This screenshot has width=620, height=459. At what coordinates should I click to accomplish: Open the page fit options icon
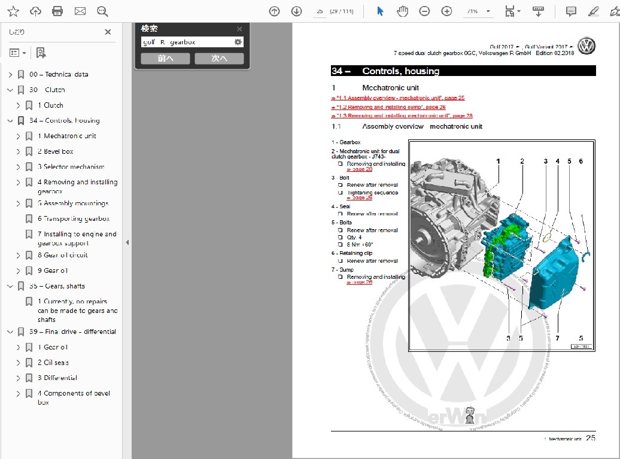(x=512, y=11)
